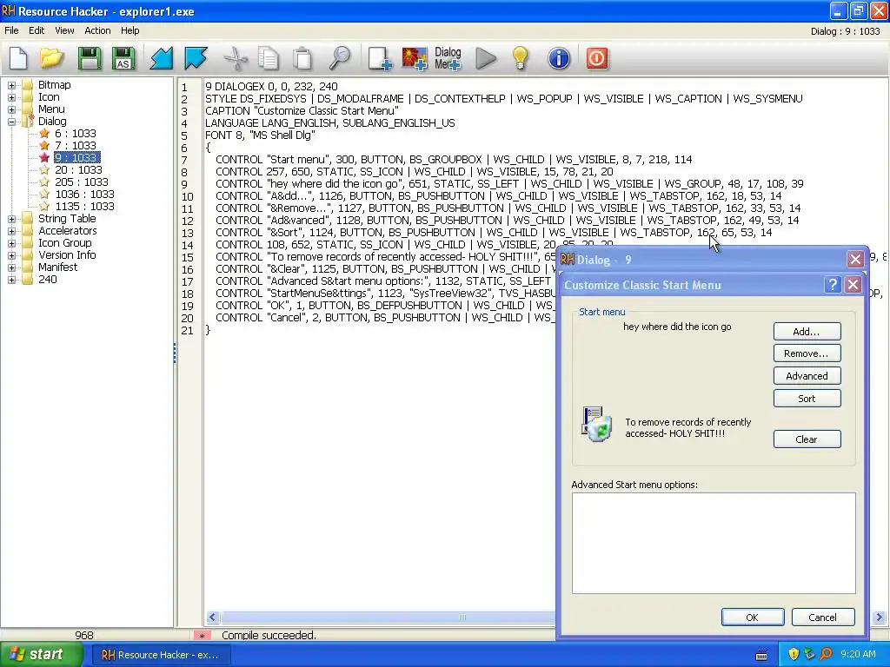Click the New blank script toolbar icon
Screen dimensions: 890x667
coord(19,58)
